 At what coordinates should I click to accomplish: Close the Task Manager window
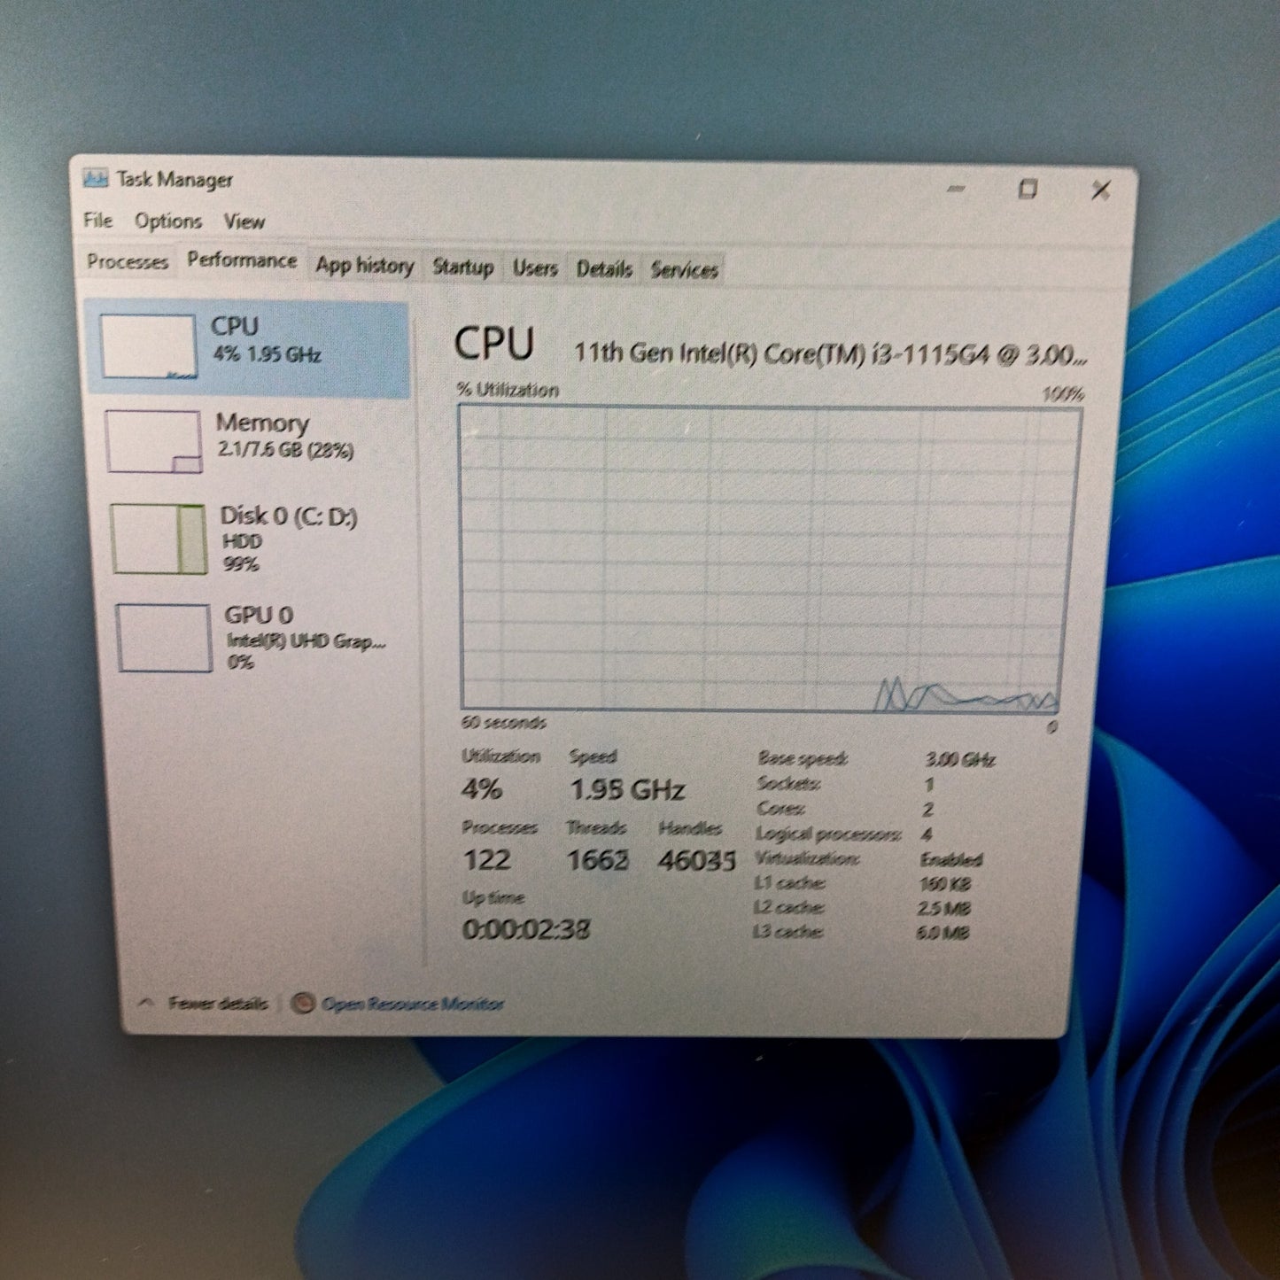coord(1100,190)
